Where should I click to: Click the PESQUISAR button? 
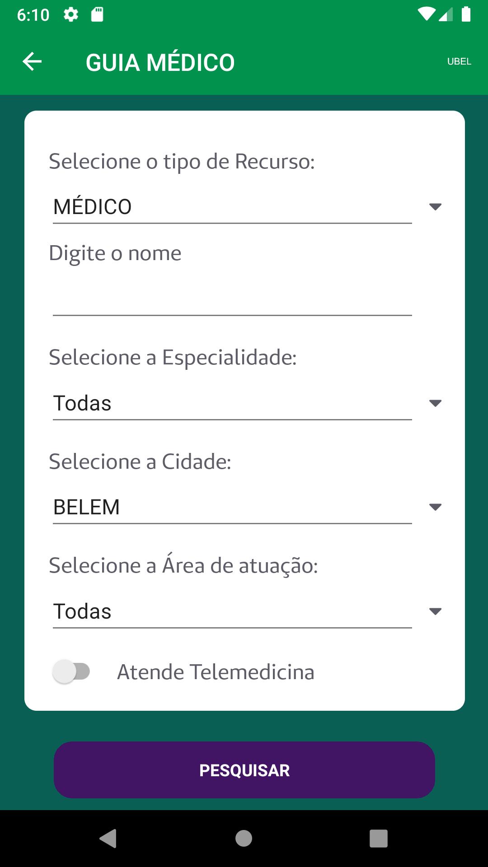244,770
